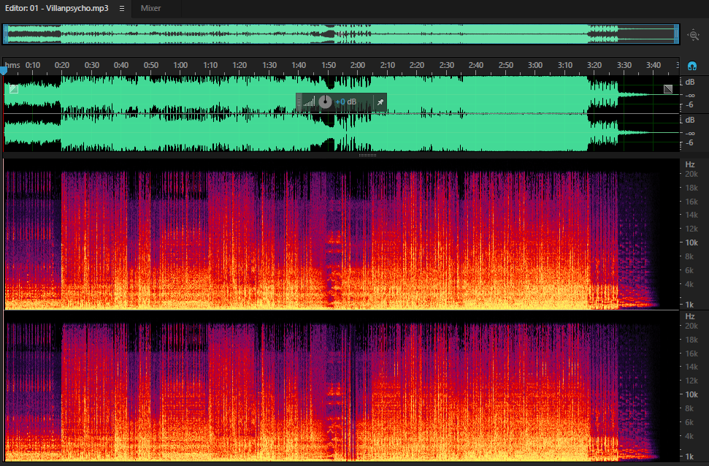Open the Editor panel menu icon
Screen dimensions: 709x466
click(x=122, y=8)
